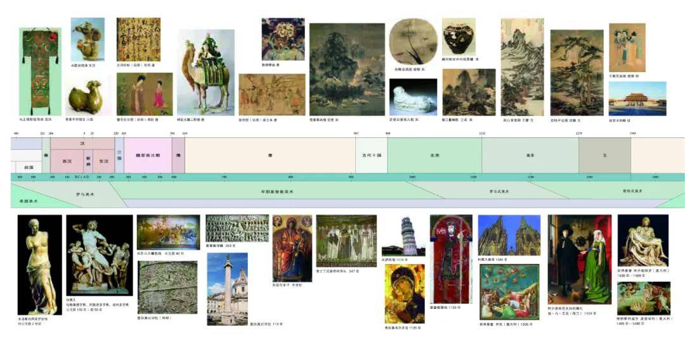The image size is (685, 347).
Task: Open the large dark Song landscape painting
Action: point(348,69)
